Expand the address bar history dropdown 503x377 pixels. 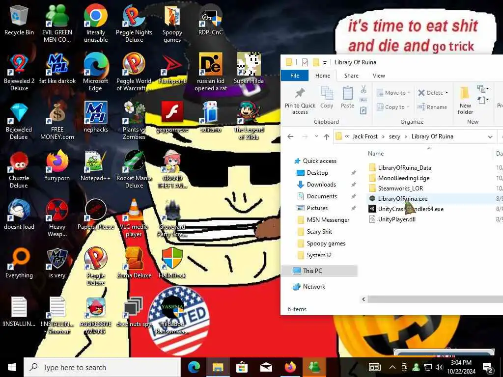[490, 136]
